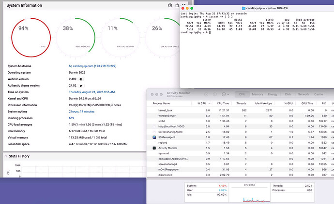Click User 2.89% value in CPU summary
The width and height of the screenshot is (334, 204).
(x=223, y=190)
